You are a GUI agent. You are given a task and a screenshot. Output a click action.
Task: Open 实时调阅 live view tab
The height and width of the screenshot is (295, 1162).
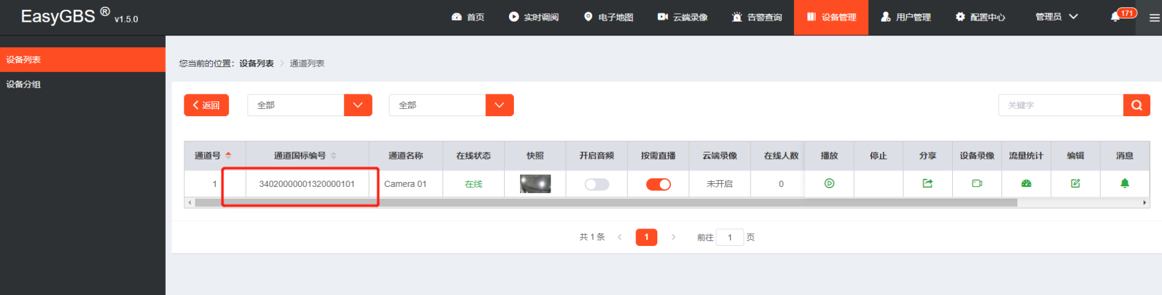(x=534, y=17)
